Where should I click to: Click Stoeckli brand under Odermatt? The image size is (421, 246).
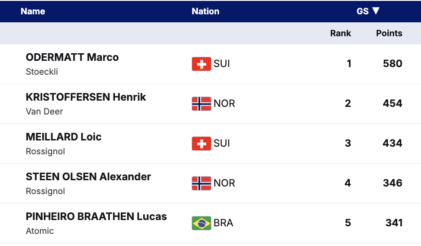[42, 72]
